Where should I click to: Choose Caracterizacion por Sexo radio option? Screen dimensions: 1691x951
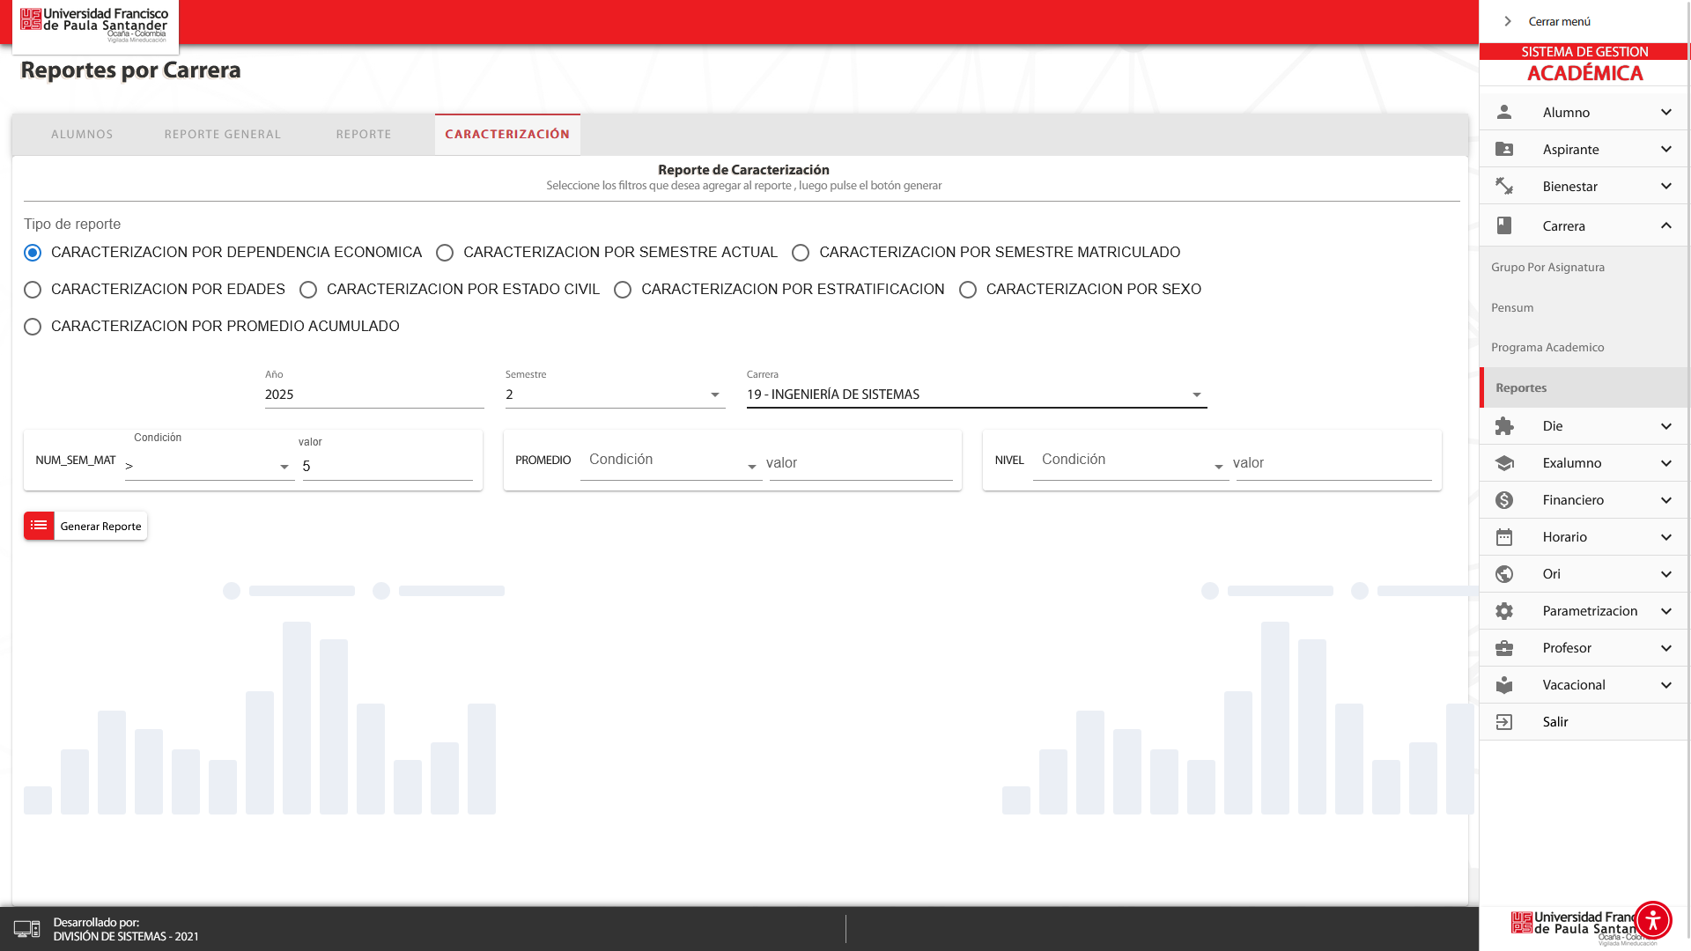(968, 290)
